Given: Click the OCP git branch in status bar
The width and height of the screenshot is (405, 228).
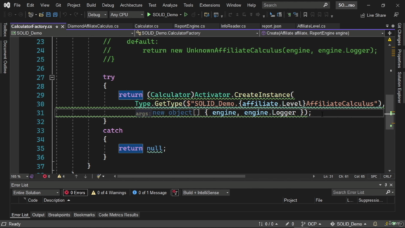Looking at the screenshot, I should click(311, 224).
